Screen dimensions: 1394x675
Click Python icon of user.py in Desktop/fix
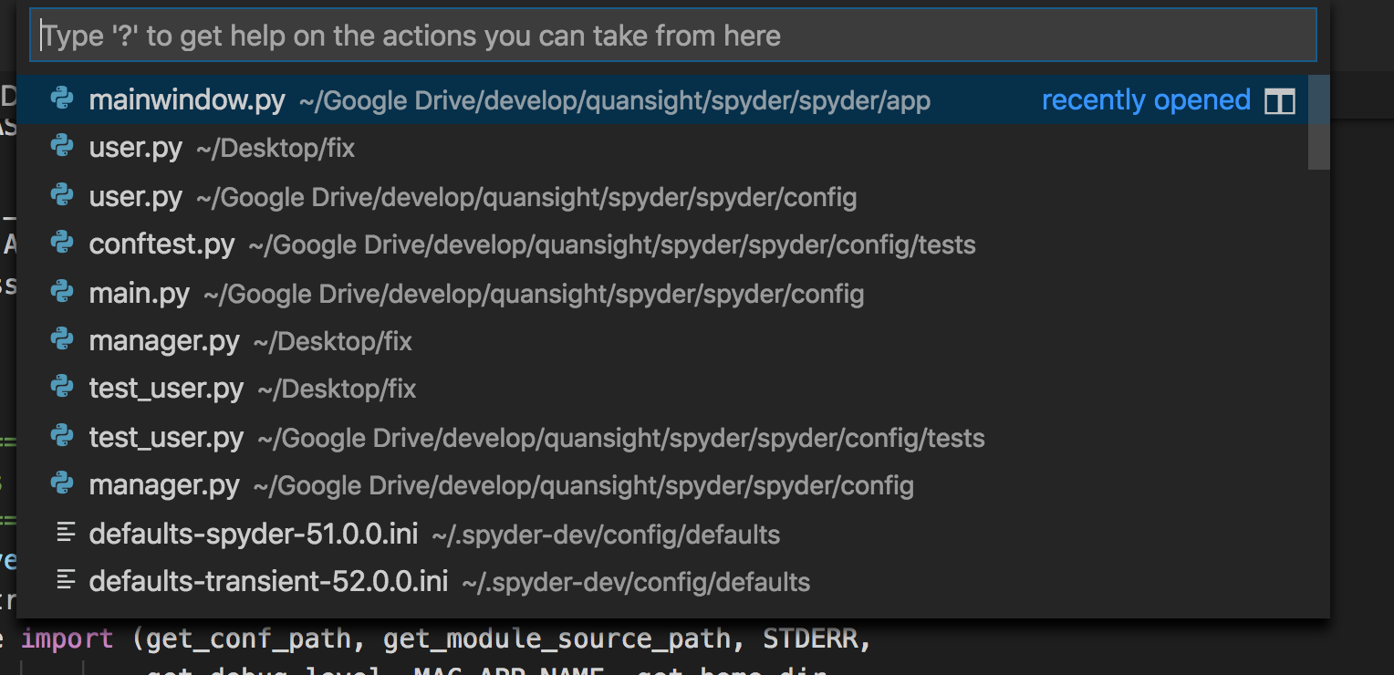pos(62,146)
